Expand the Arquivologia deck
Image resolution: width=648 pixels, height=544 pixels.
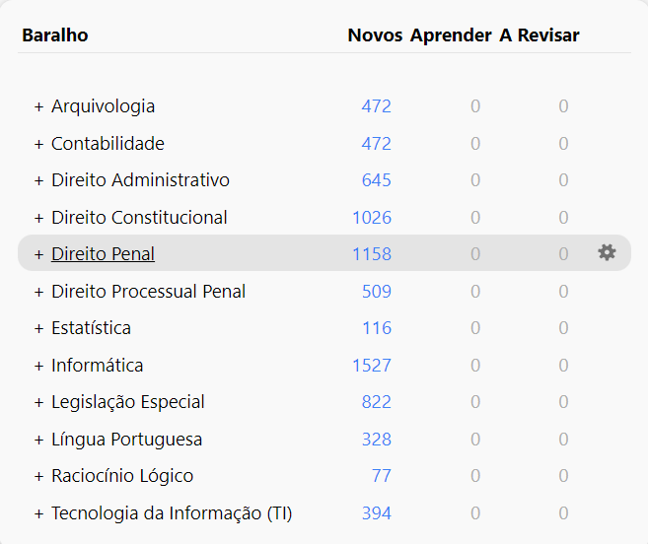click(38, 107)
